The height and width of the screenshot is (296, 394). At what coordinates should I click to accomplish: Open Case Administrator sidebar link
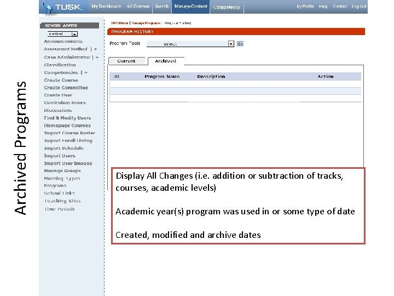pos(67,58)
